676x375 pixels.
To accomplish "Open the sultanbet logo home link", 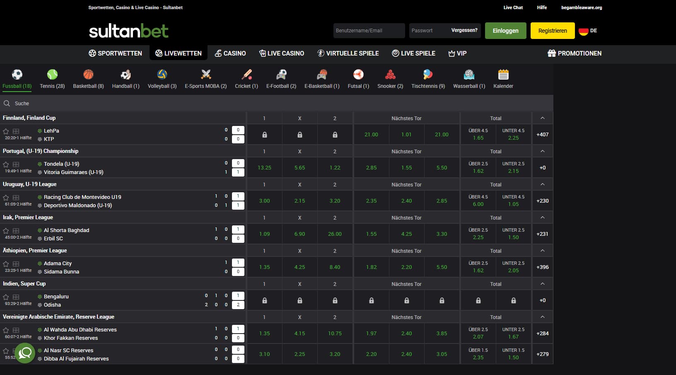I will click(x=129, y=31).
